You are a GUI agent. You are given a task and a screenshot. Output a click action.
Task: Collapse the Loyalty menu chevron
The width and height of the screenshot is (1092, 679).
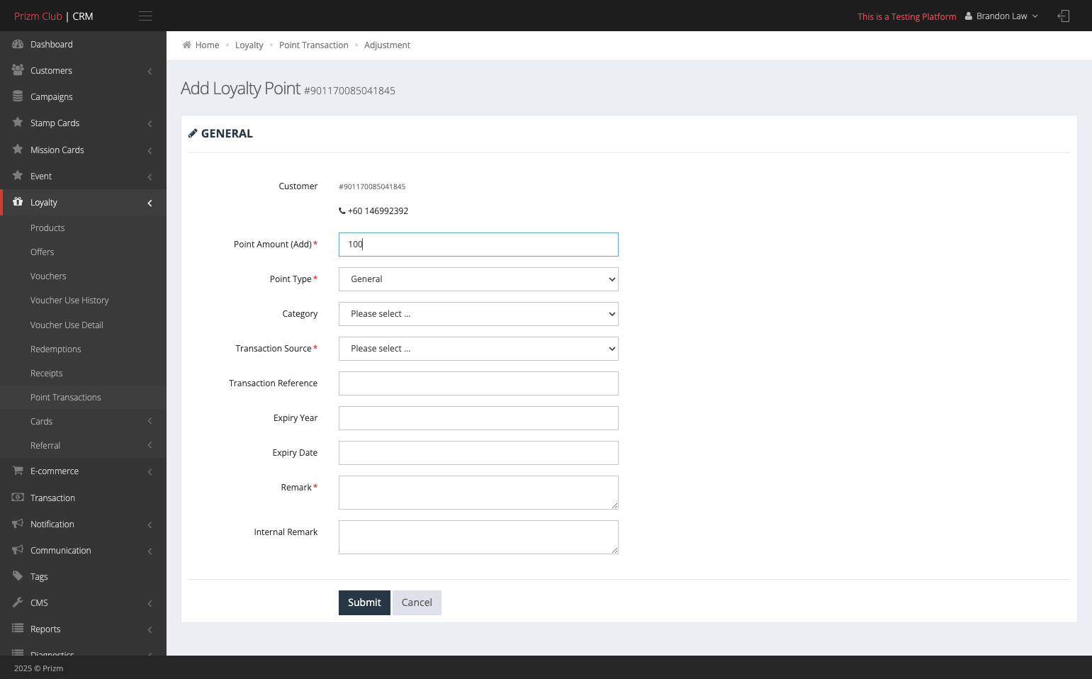pyautogui.click(x=150, y=203)
